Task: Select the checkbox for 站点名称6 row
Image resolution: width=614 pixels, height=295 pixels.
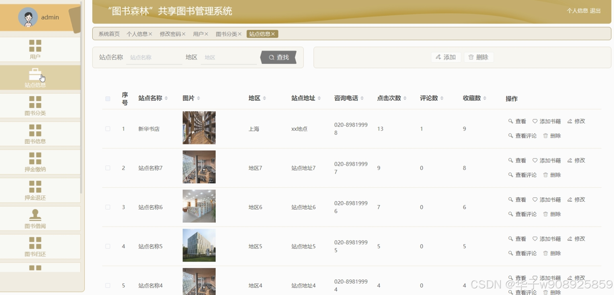Action: 108,207
